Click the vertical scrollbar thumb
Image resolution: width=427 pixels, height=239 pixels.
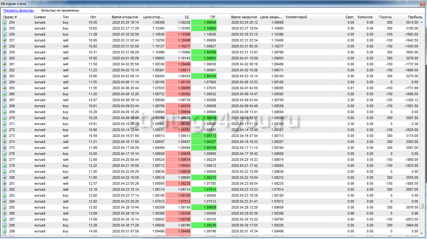click(x=422, y=206)
